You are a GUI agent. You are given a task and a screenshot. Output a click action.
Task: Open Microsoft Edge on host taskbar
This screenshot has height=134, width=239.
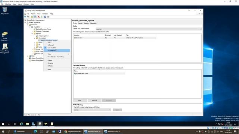pyautogui.click(x=35, y=131)
